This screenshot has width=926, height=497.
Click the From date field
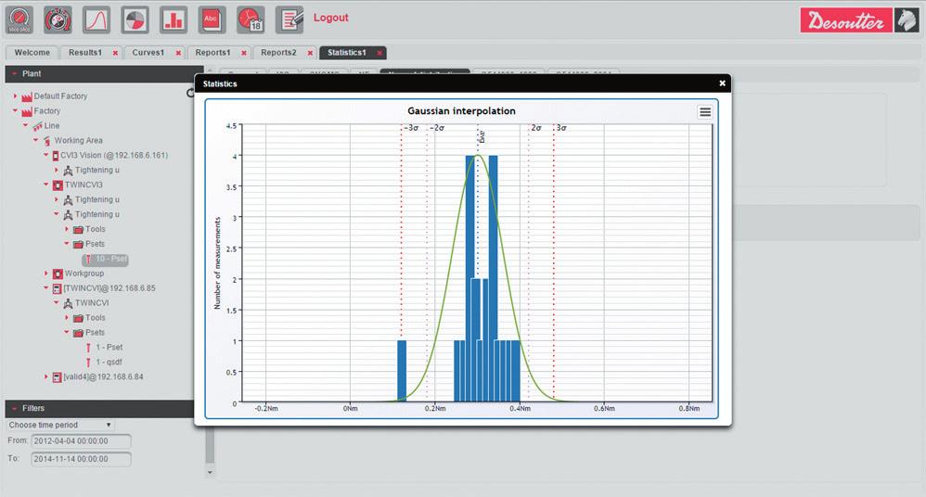[81, 441]
